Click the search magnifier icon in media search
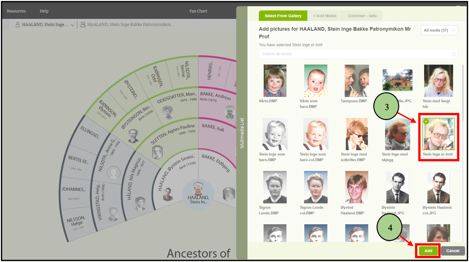The height and width of the screenshot is (262, 469). click(453, 54)
